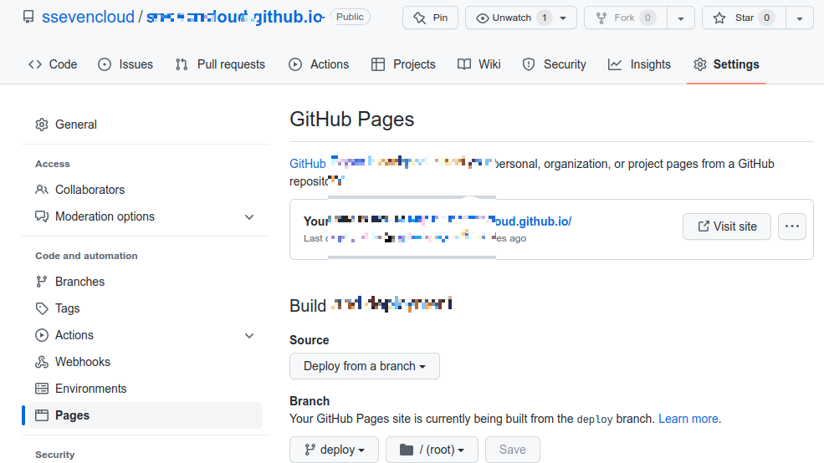Open the / (root) folder dropdown
Image resolution: width=824 pixels, height=463 pixels.
[x=432, y=450]
